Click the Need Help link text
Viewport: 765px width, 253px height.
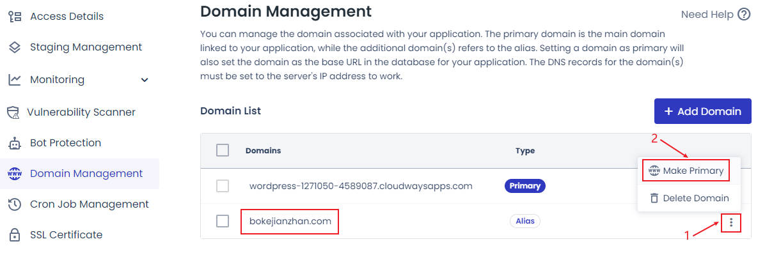coord(707,15)
